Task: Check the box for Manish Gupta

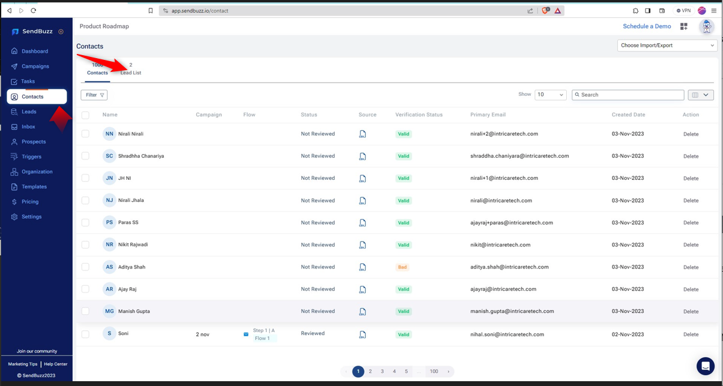Action: pos(85,311)
